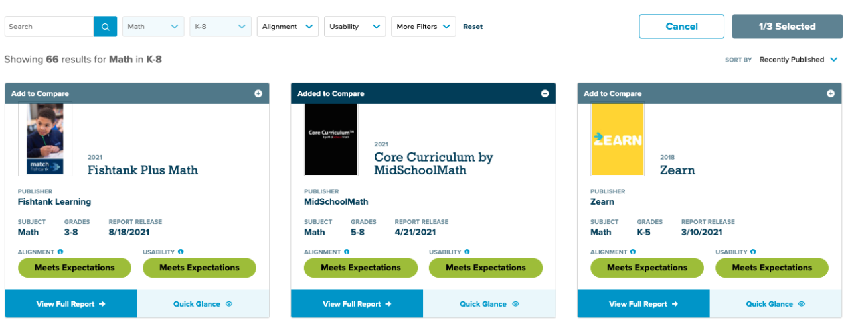
Task: Click Usability Meets Expectations badge on MidSchoolMath card
Action: coord(485,268)
